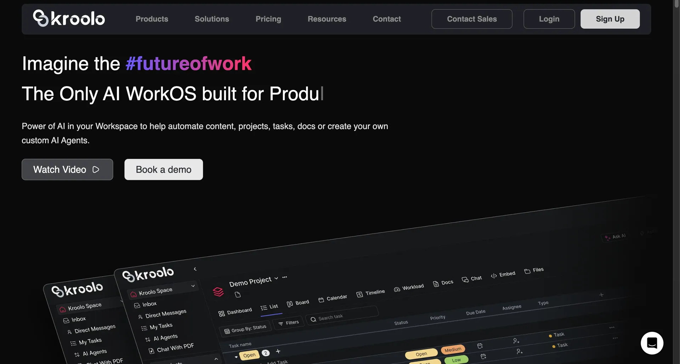This screenshot has height=364, width=680.
Task: Click the add column plus icon
Action: coord(601,295)
